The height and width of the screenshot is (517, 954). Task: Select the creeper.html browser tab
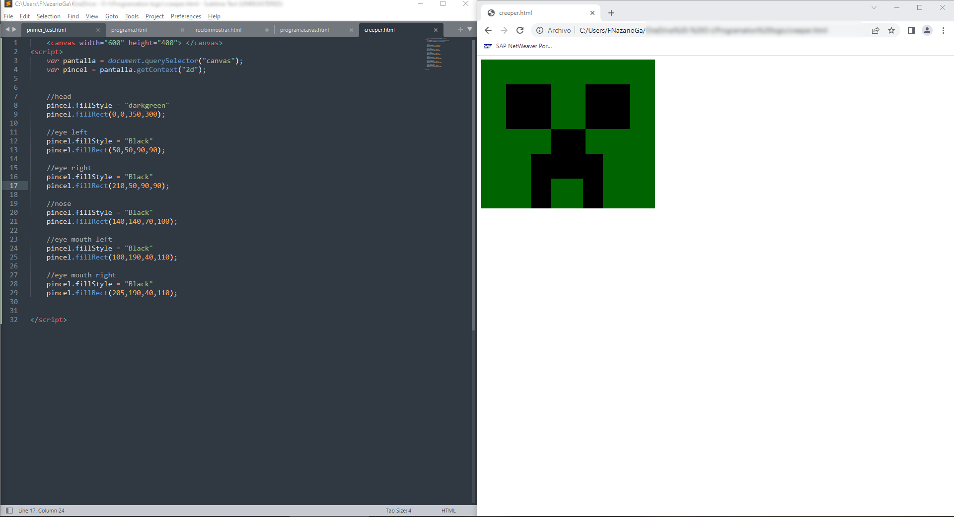tap(540, 13)
